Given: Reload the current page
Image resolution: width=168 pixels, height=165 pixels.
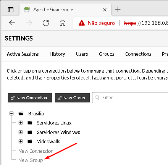Looking at the screenshot, I should point(46,23).
